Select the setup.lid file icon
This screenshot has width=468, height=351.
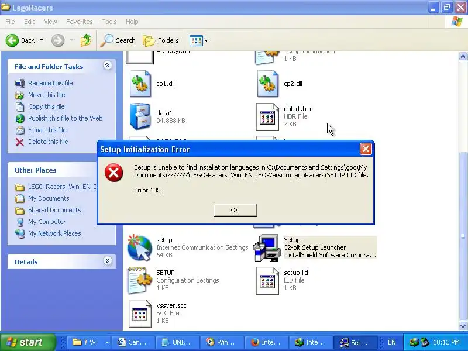tap(267, 281)
